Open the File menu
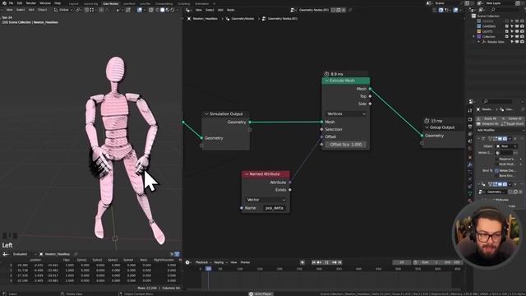The image size is (526, 296). tap(11, 3)
